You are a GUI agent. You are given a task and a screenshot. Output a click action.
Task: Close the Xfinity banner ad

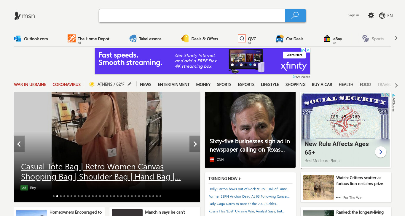tap(308, 50)
